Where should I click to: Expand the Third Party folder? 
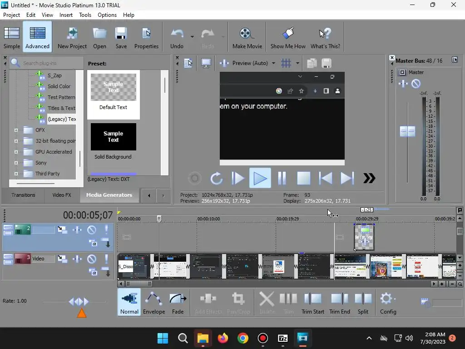click(16, 174)
